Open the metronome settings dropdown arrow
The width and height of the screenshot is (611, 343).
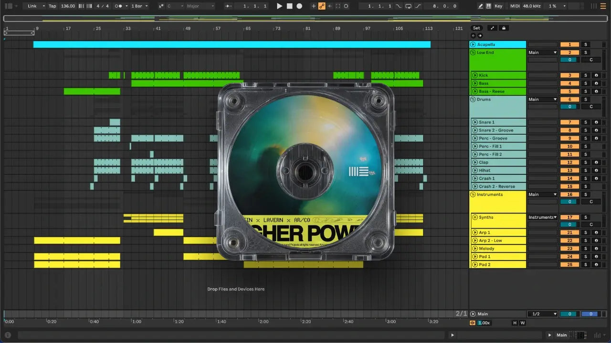pyautogui.click(x=126, y=6)
